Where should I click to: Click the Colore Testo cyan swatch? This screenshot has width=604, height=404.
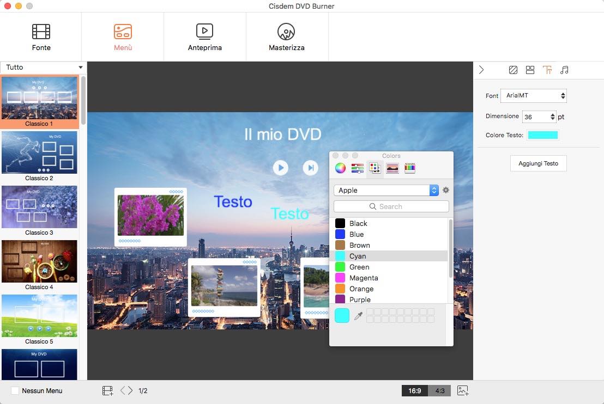click(x=543, y=135)
